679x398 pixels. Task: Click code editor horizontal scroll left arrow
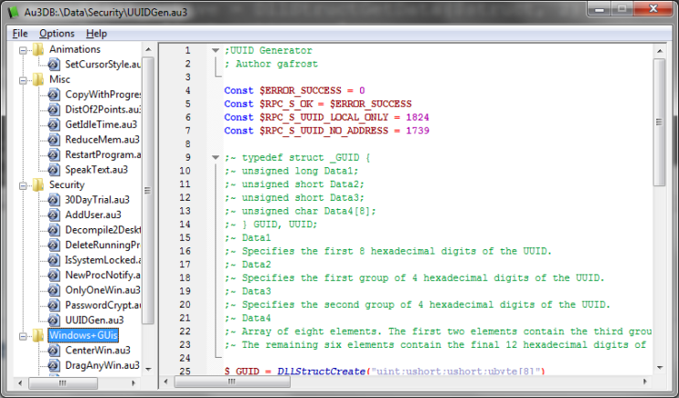click(x=165, y=382)
